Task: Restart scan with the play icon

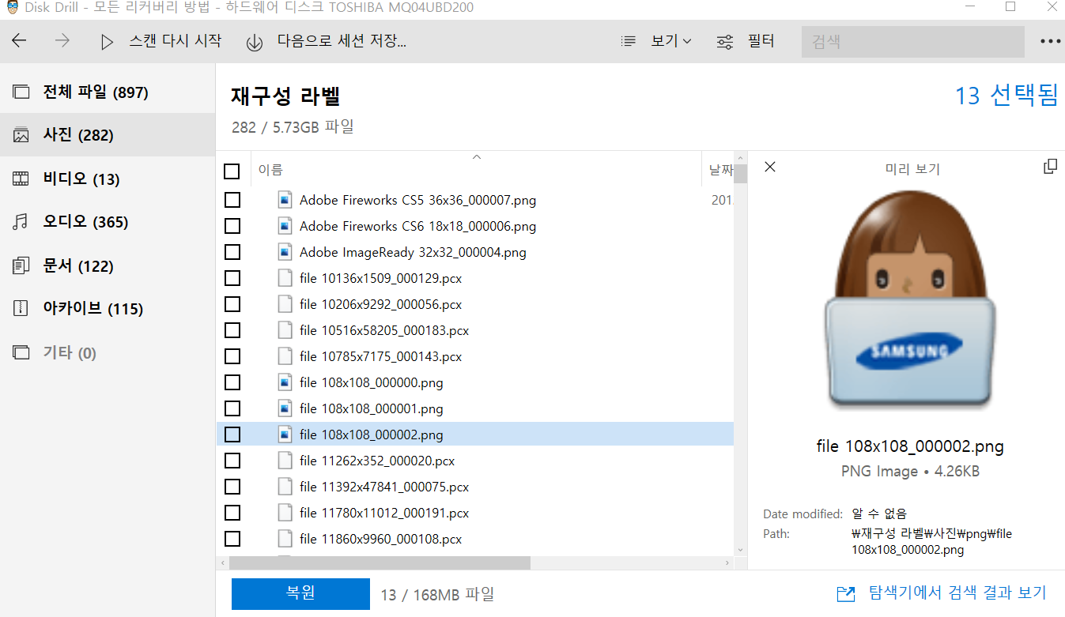Action: pos(108,42)
